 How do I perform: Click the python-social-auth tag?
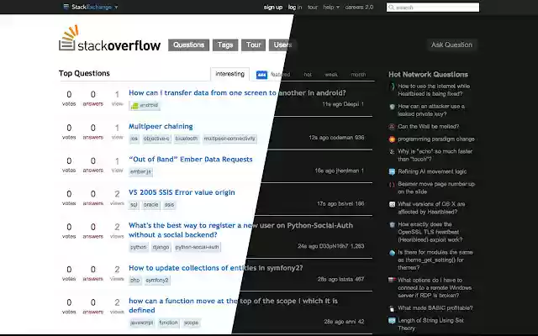tap(198, 247)
